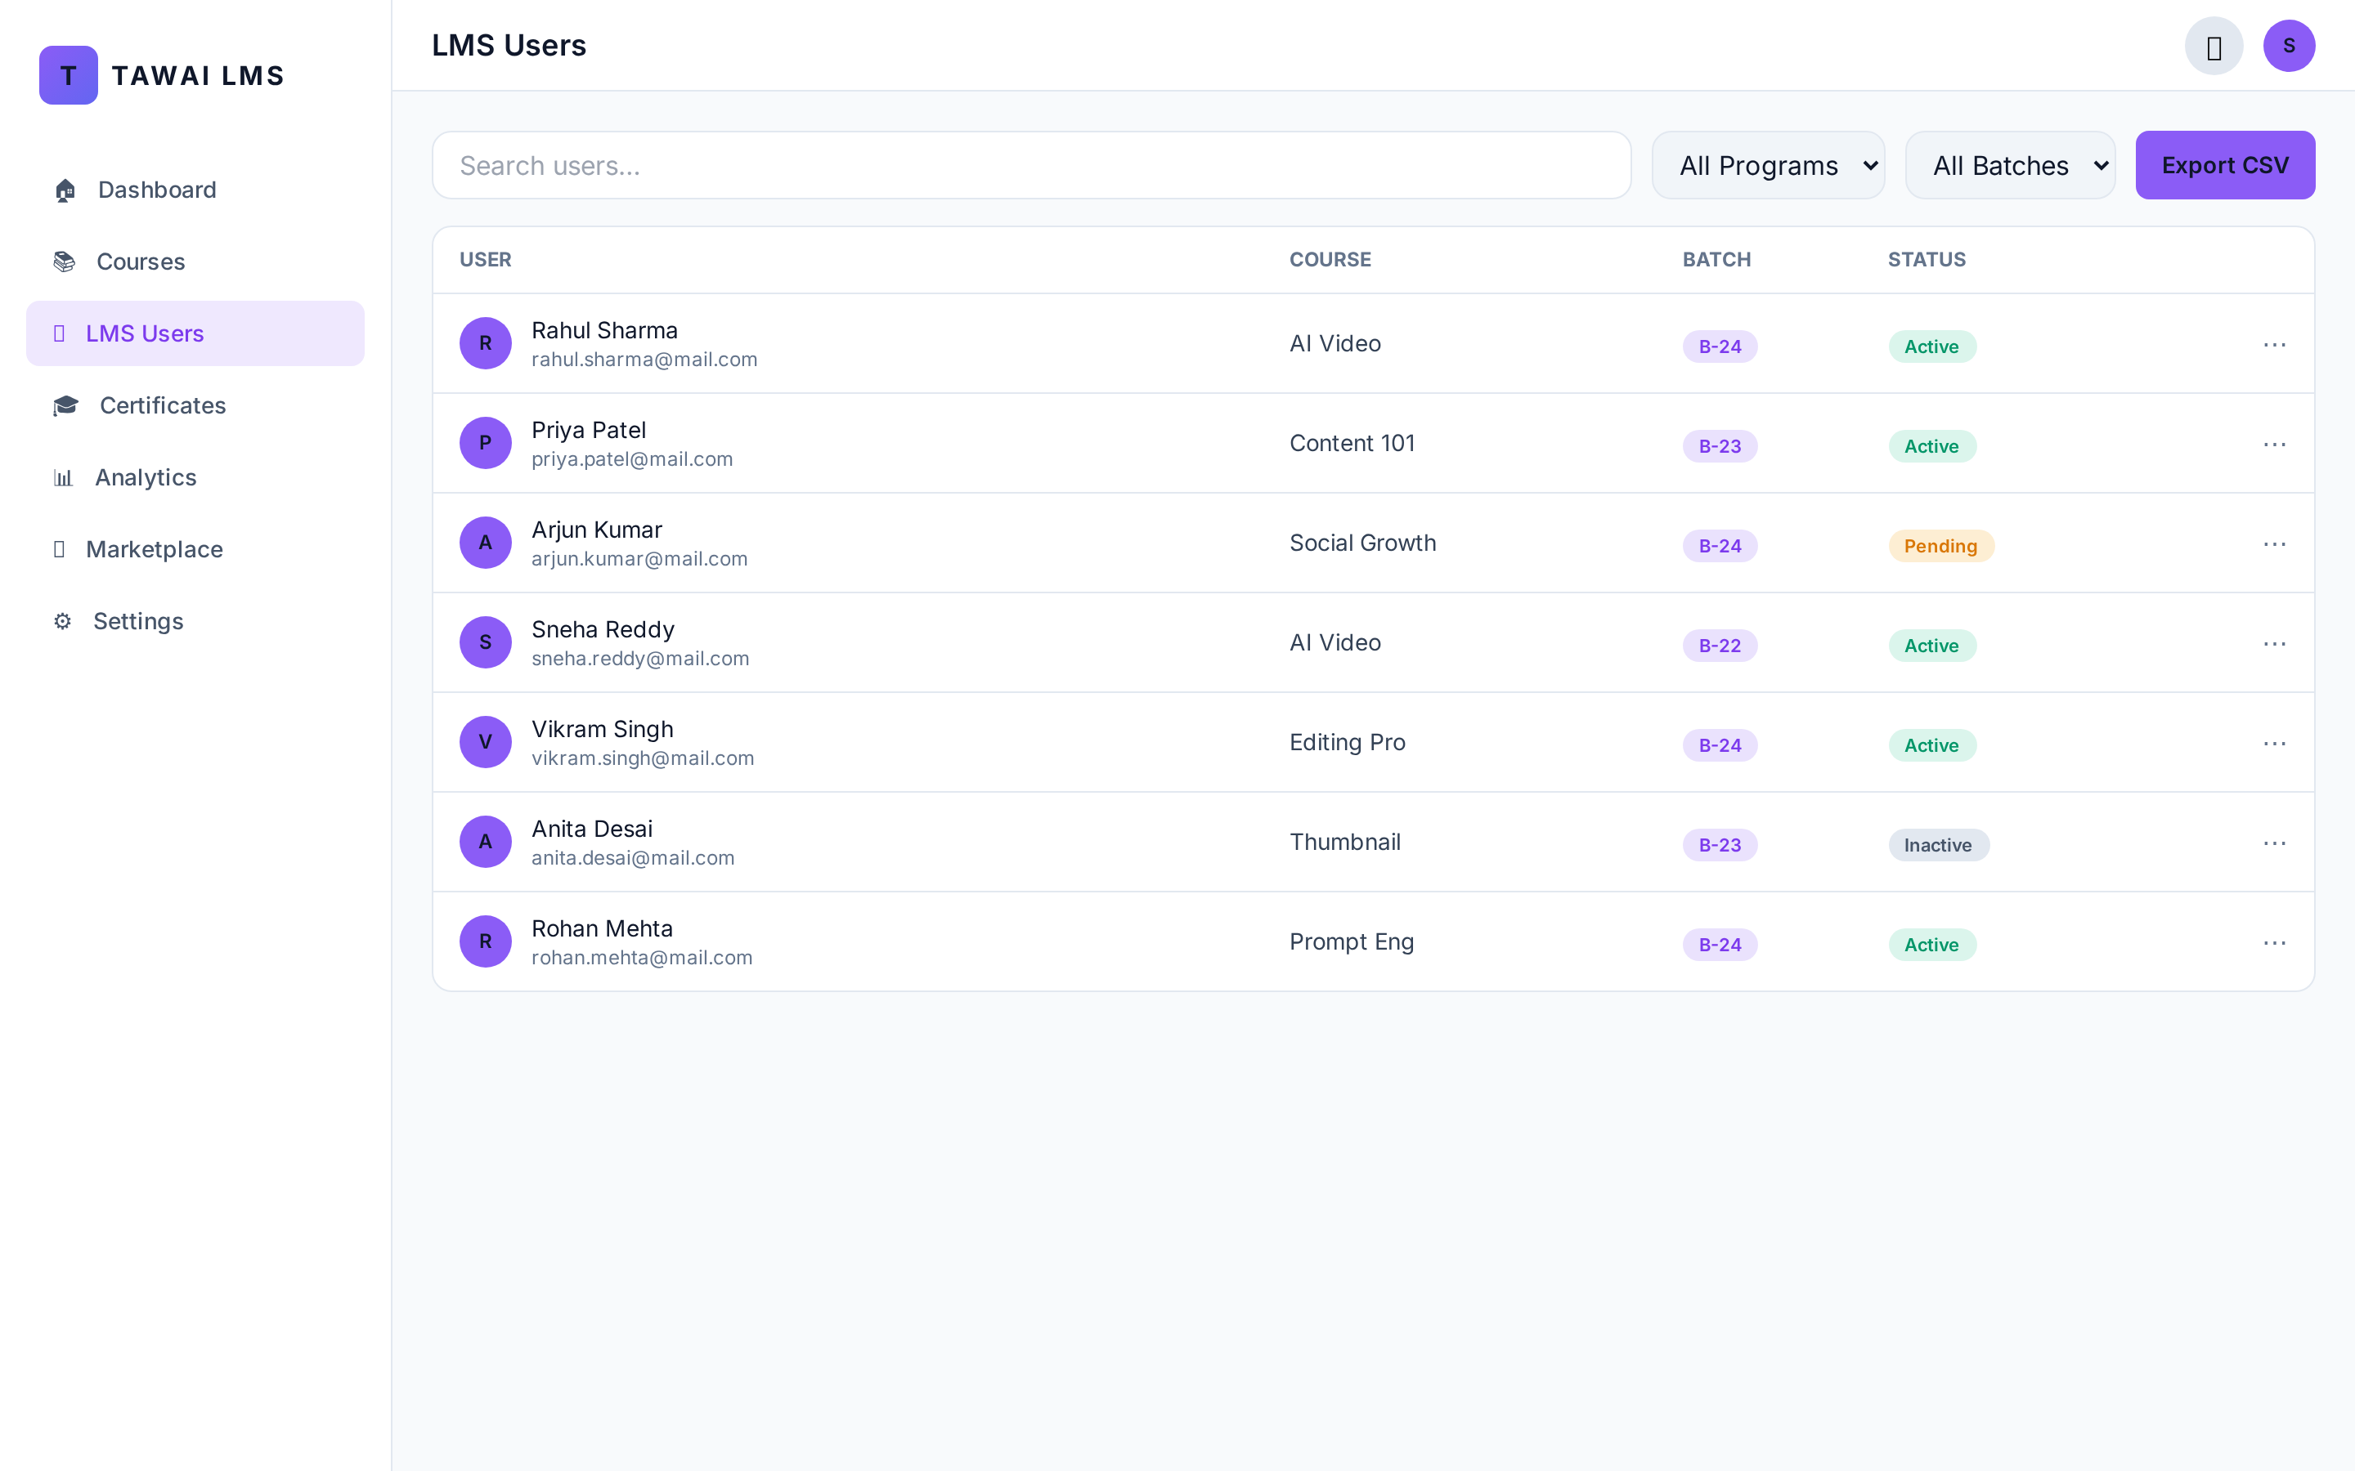This screenshot has height=1471, width=2355.
Task: Expand the All Batches dropdown
Action: coord(2011,165)
